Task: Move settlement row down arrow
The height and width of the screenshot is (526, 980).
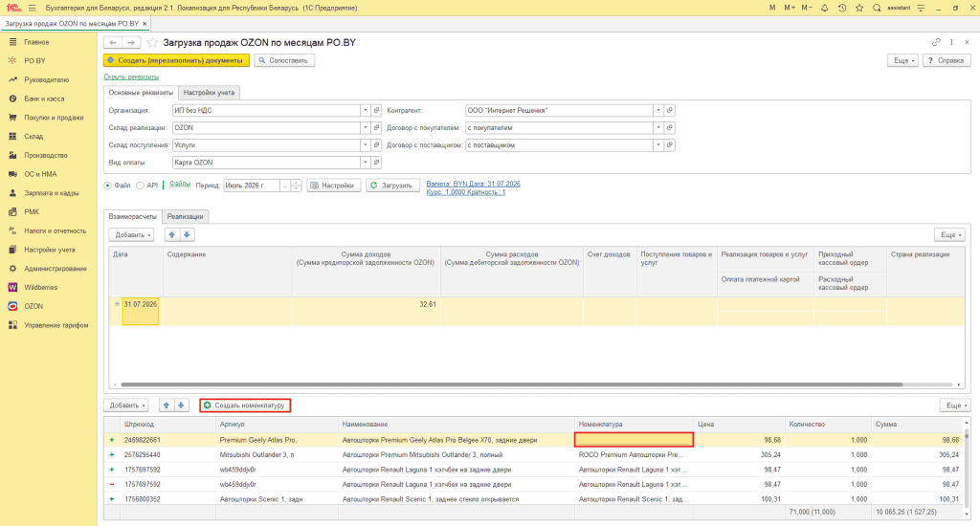Action: pyautogui.click(x=187, y=235)
